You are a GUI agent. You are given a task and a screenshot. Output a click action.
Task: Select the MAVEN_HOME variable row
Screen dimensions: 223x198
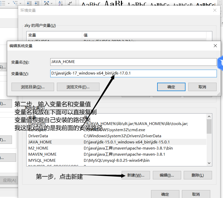point(116,154)
